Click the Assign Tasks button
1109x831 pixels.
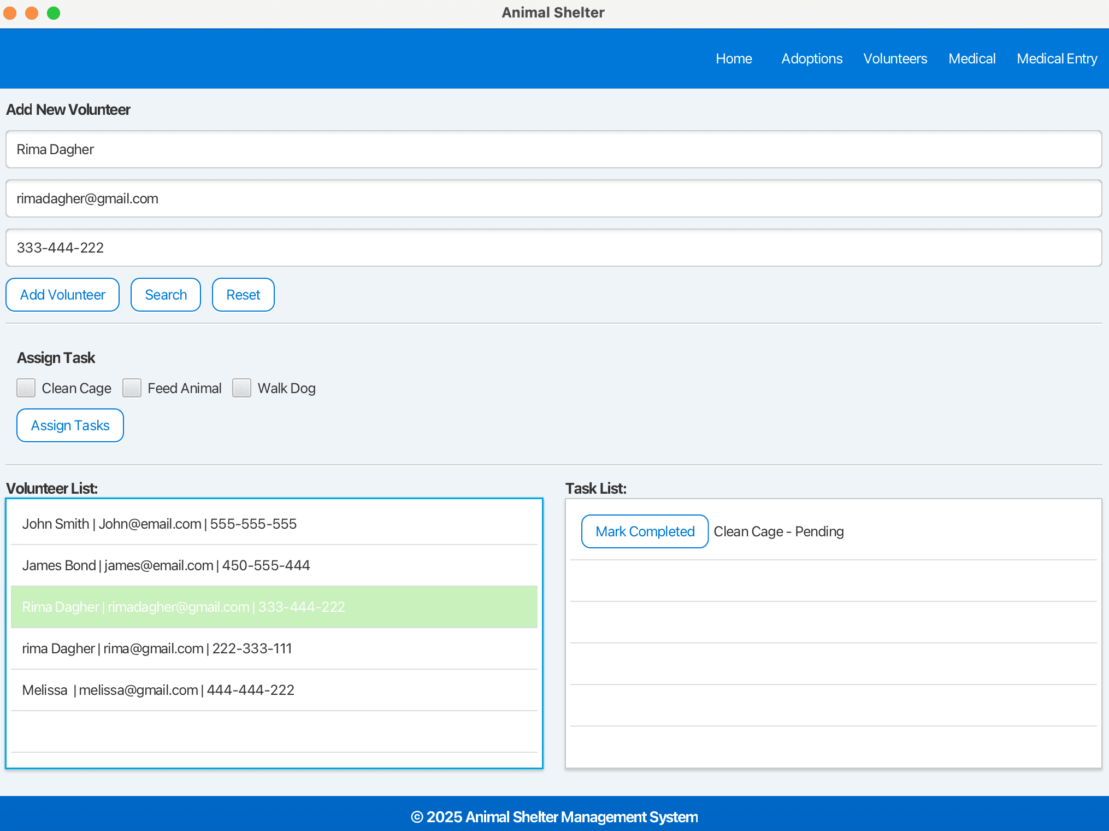point(70,425)
